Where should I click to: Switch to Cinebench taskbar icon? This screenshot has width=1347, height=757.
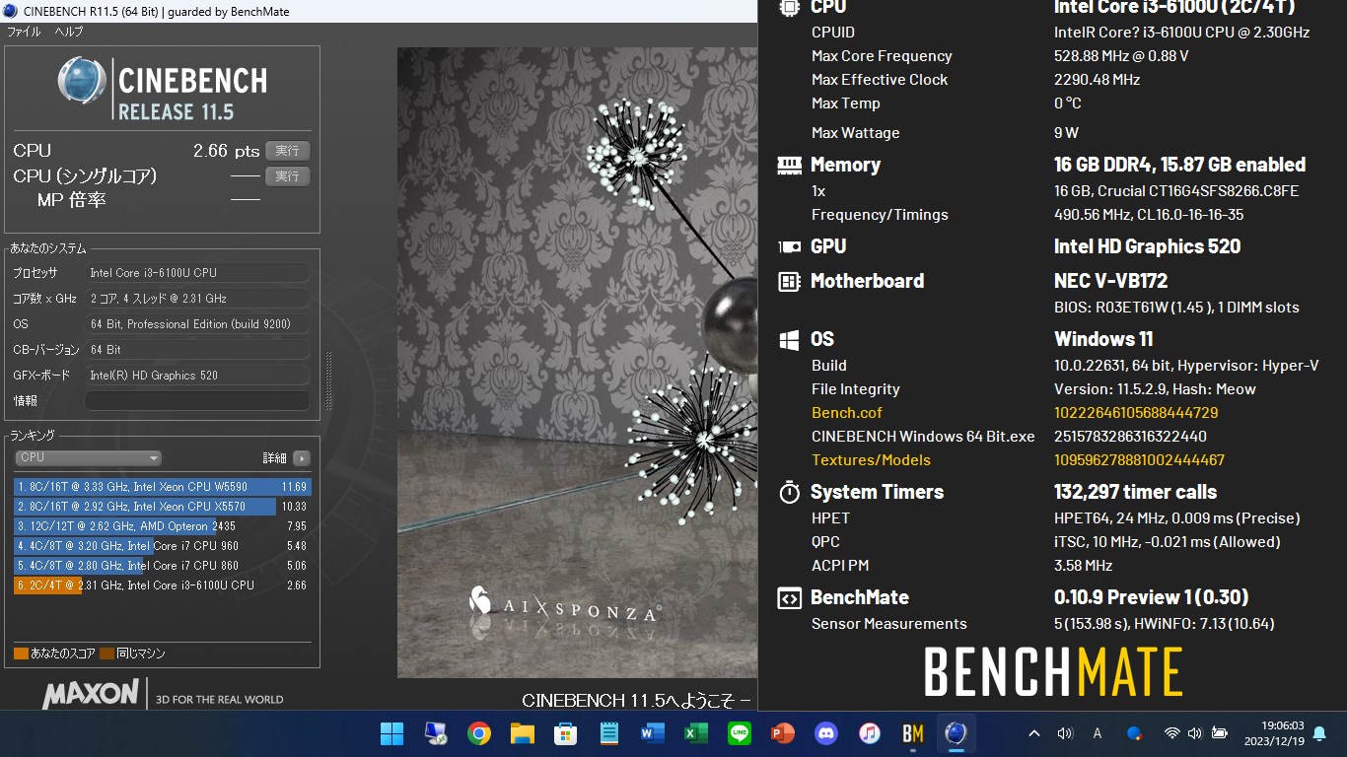tap(956, 733)
